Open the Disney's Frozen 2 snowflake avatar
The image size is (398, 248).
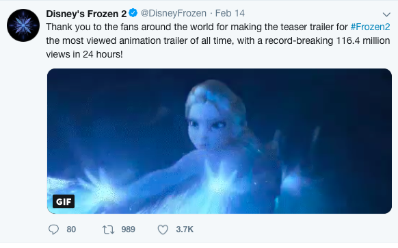(23, 25)
